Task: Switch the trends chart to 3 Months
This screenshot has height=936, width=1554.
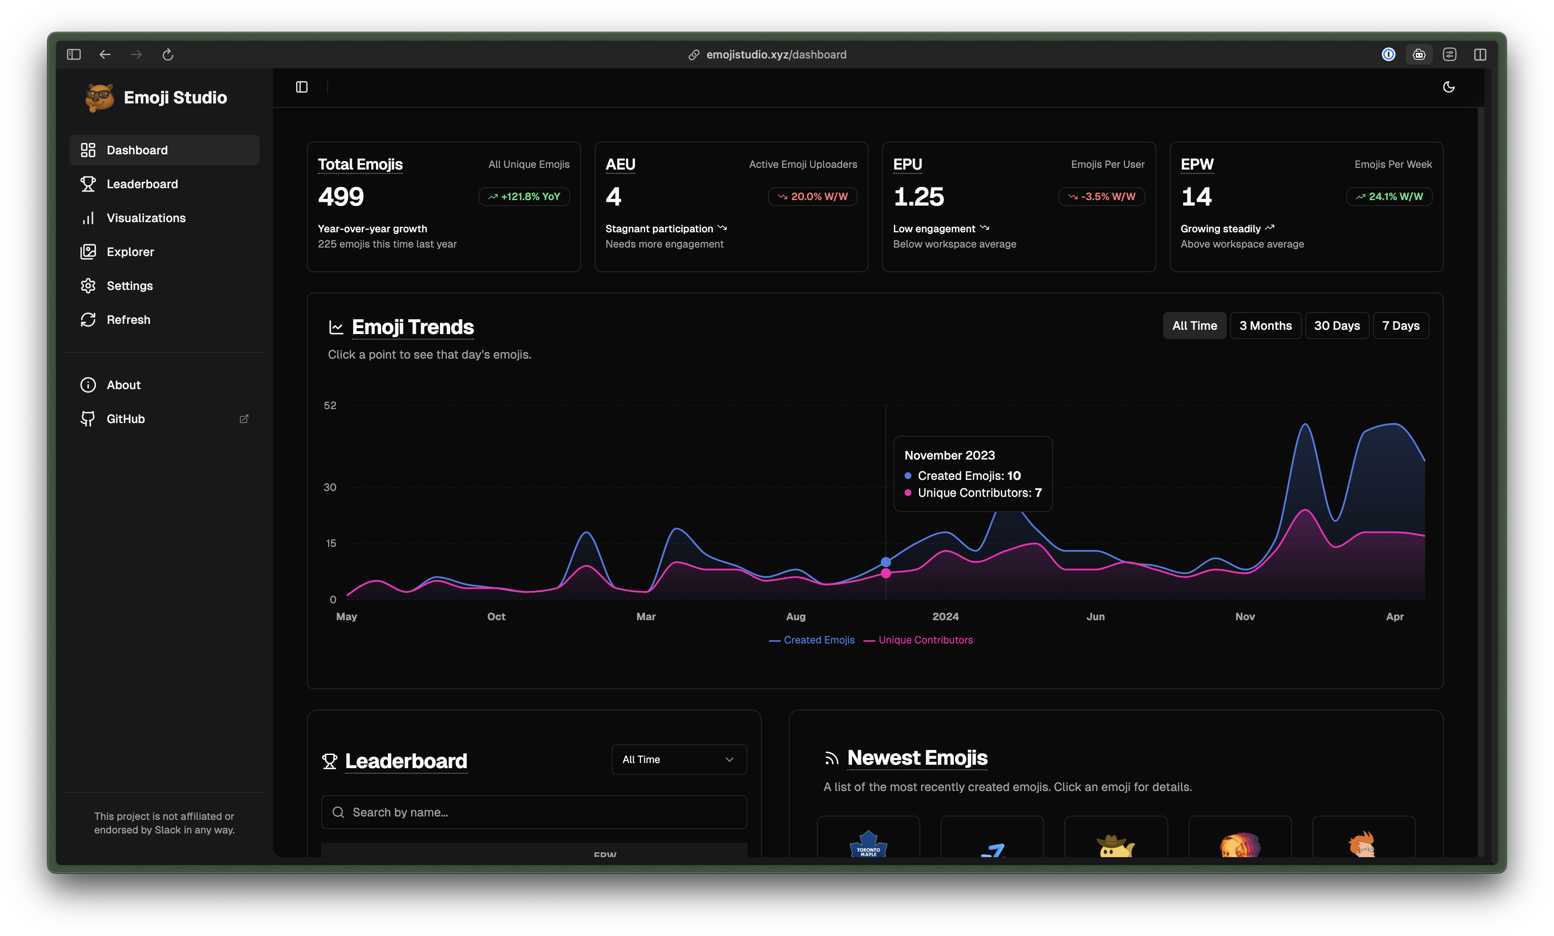Action: (1265, 326)
